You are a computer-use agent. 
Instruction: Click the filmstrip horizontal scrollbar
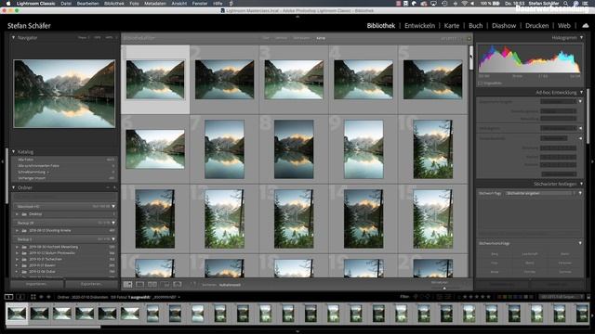[x=53, y=327]
